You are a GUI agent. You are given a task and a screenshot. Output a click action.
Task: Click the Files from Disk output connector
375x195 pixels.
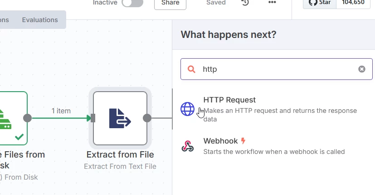coord(28,118)
